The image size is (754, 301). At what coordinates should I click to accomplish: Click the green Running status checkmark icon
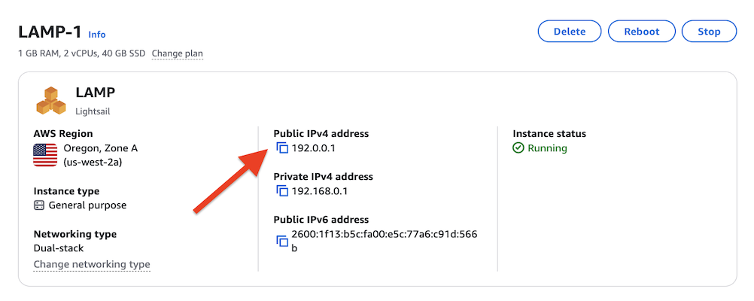(x=518, y=148)
